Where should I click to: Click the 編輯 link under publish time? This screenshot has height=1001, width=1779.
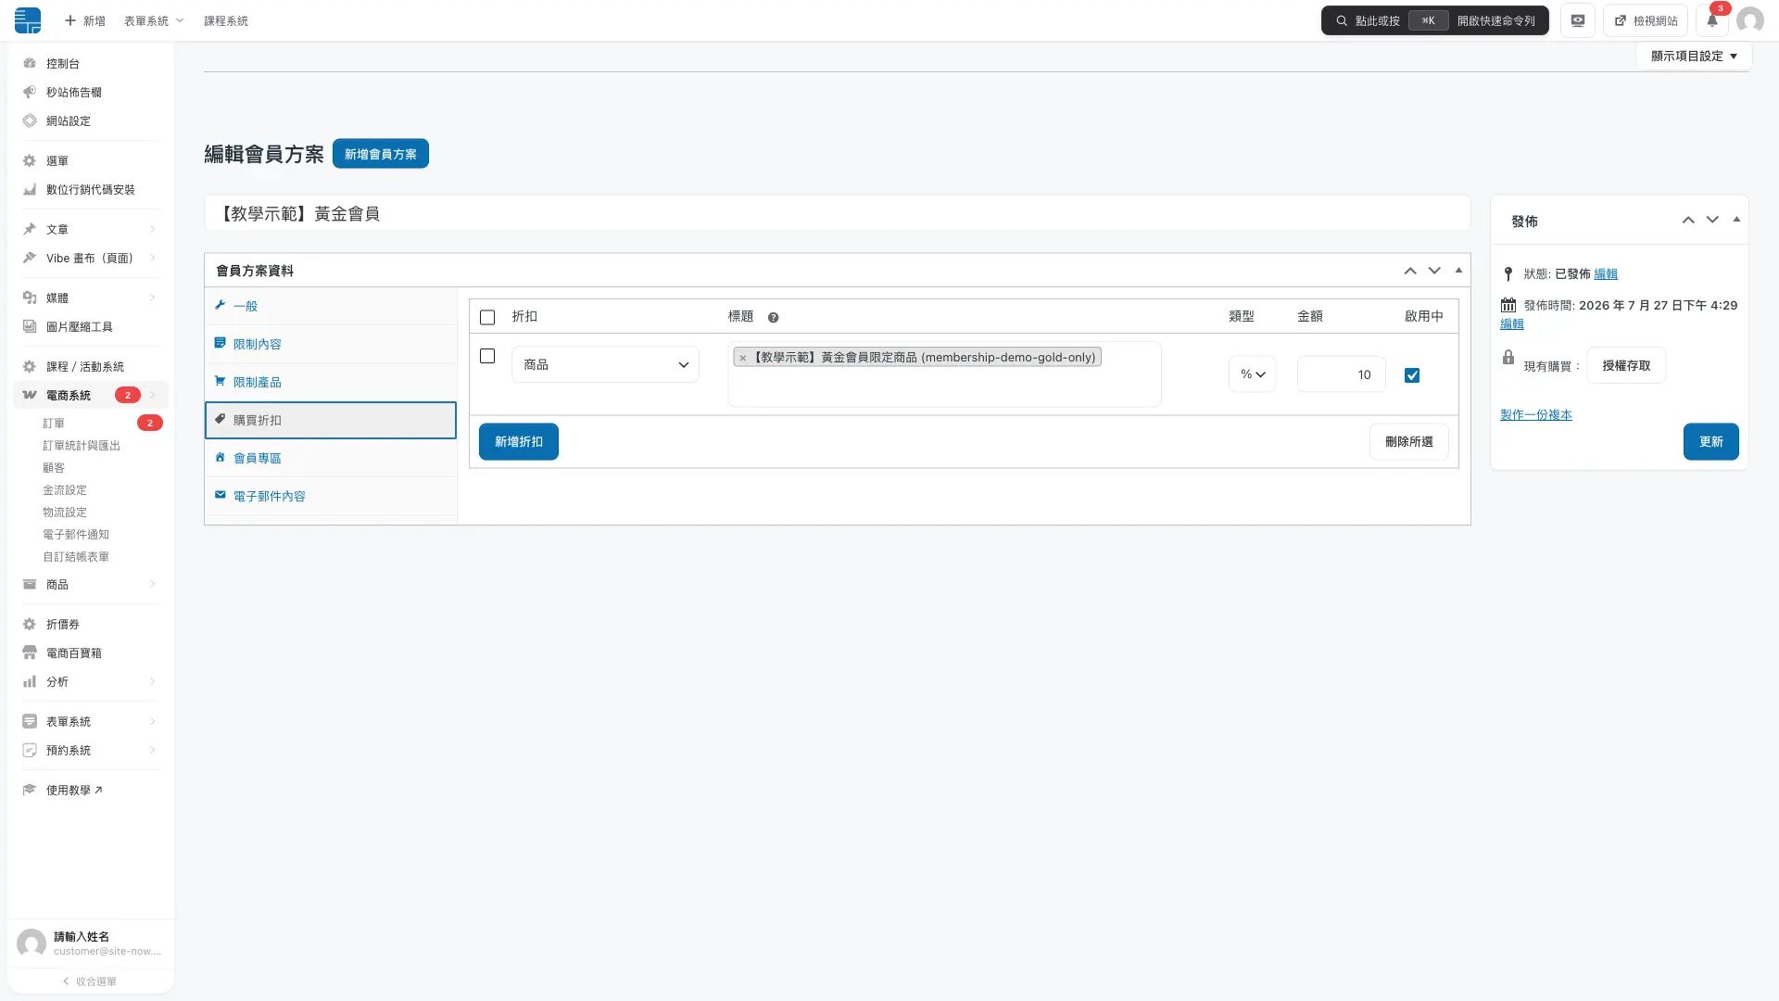coord(1512,324)
